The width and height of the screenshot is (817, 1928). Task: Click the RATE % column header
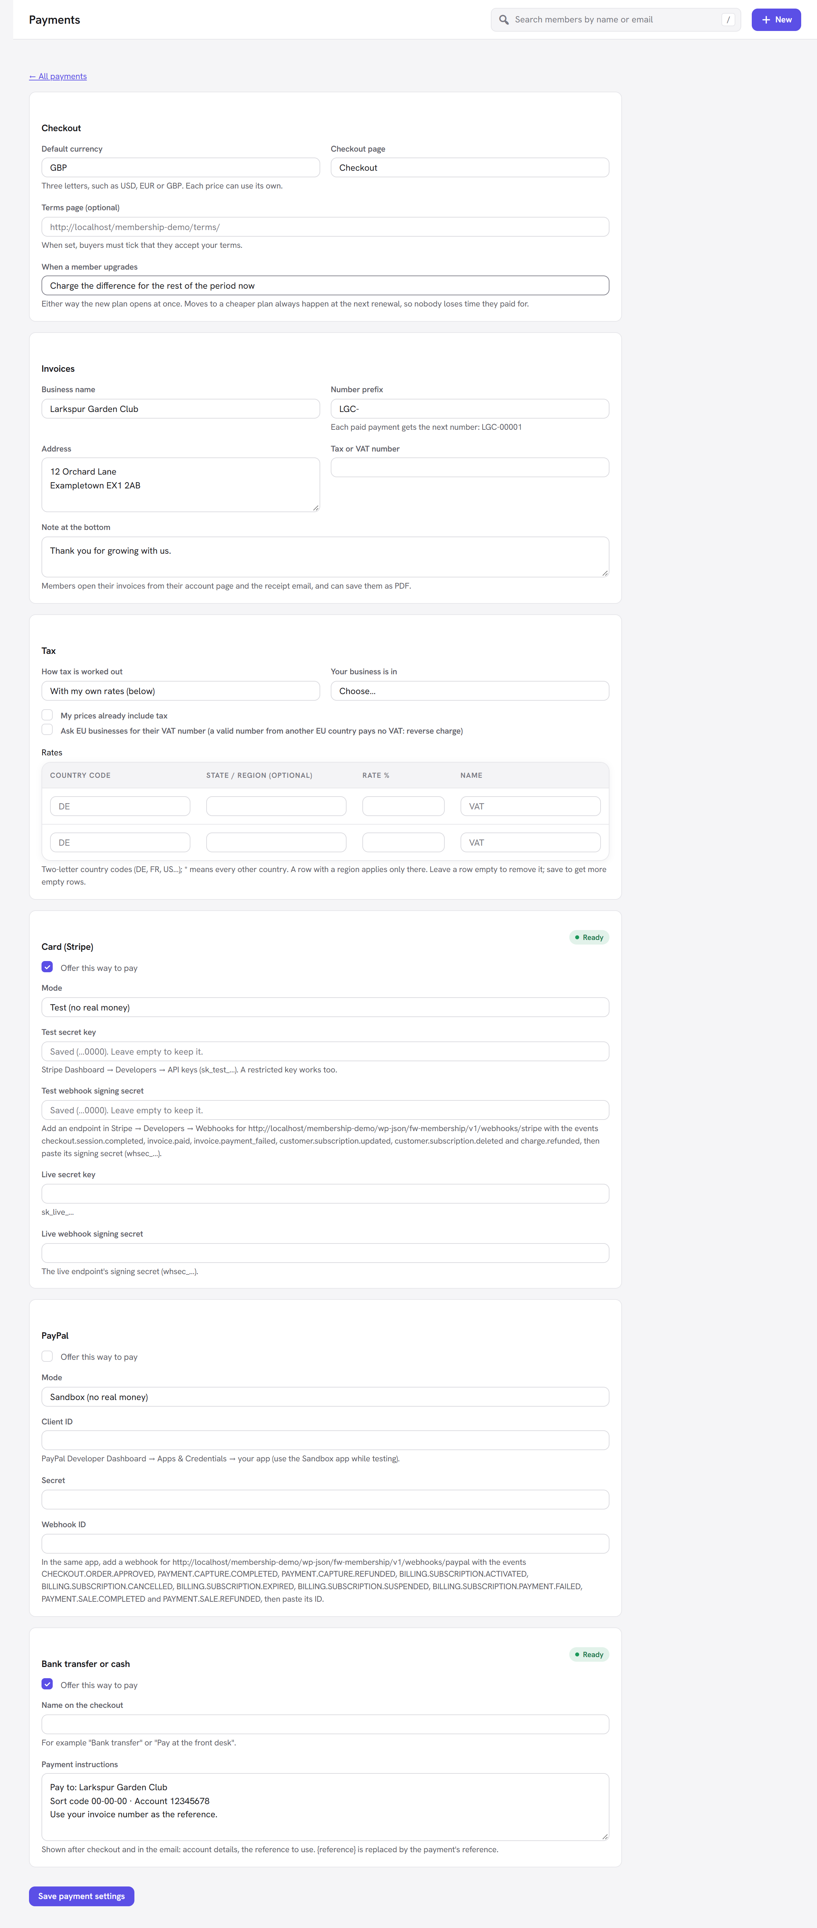376,775
